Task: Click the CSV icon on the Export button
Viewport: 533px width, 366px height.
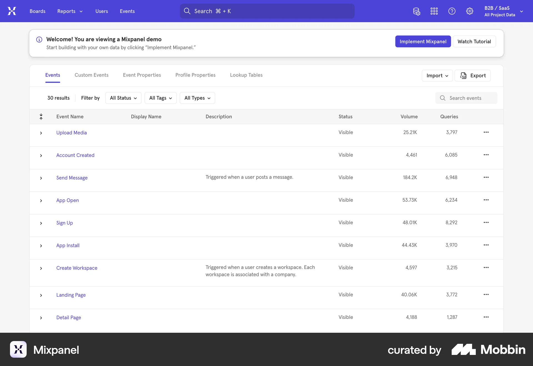Action: point(463,75)
